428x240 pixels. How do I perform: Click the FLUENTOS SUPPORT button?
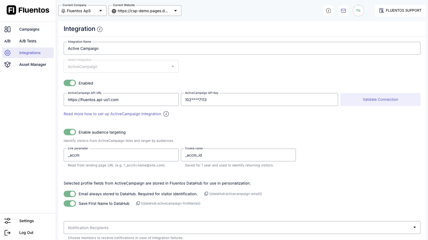pos(400,11)
